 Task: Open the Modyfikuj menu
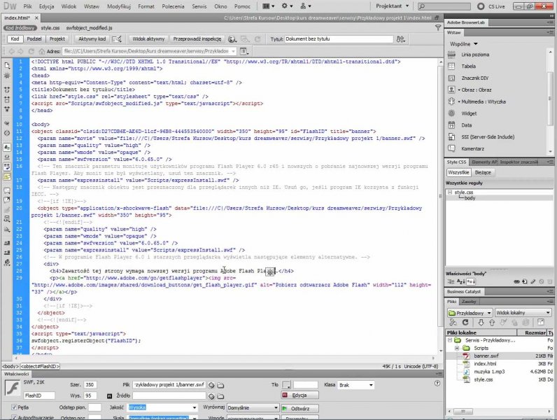118,5
